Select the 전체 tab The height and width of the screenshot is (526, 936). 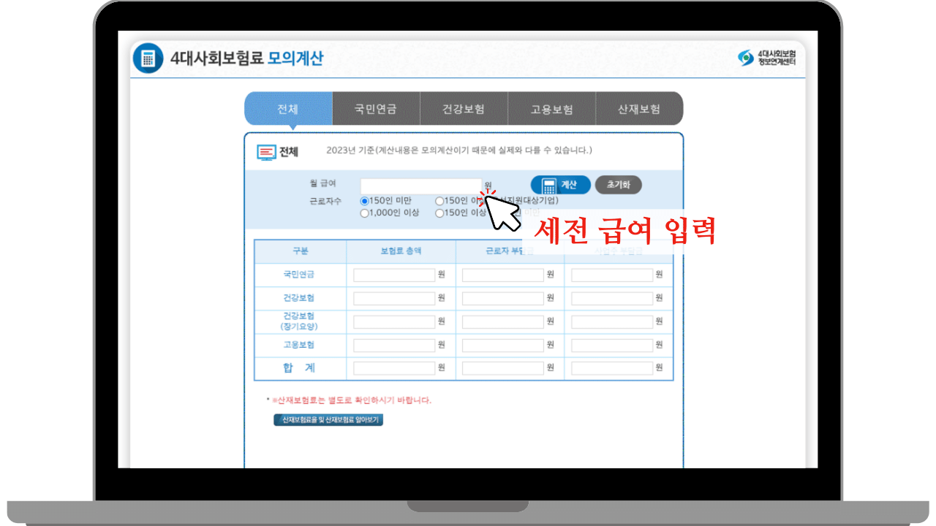[288, 108]
